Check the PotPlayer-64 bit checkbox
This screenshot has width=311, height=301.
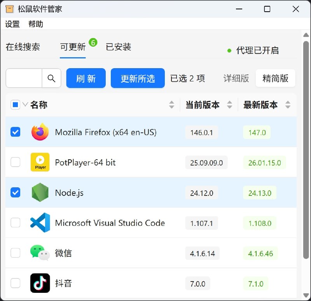coord(15,162)
